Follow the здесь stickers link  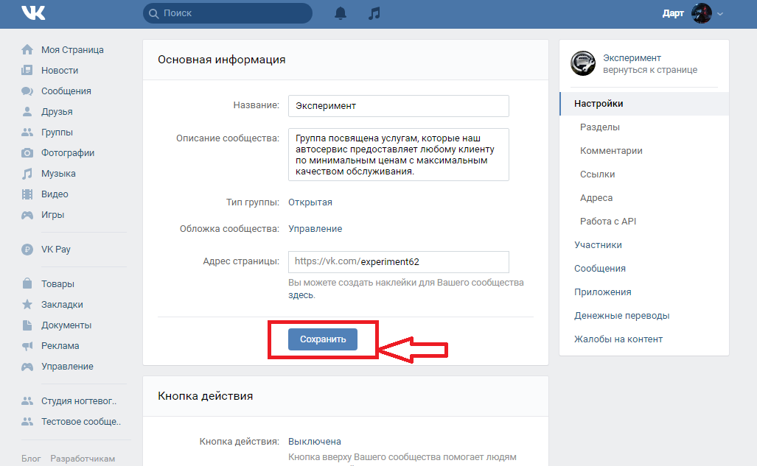click(x=301, y=295)
